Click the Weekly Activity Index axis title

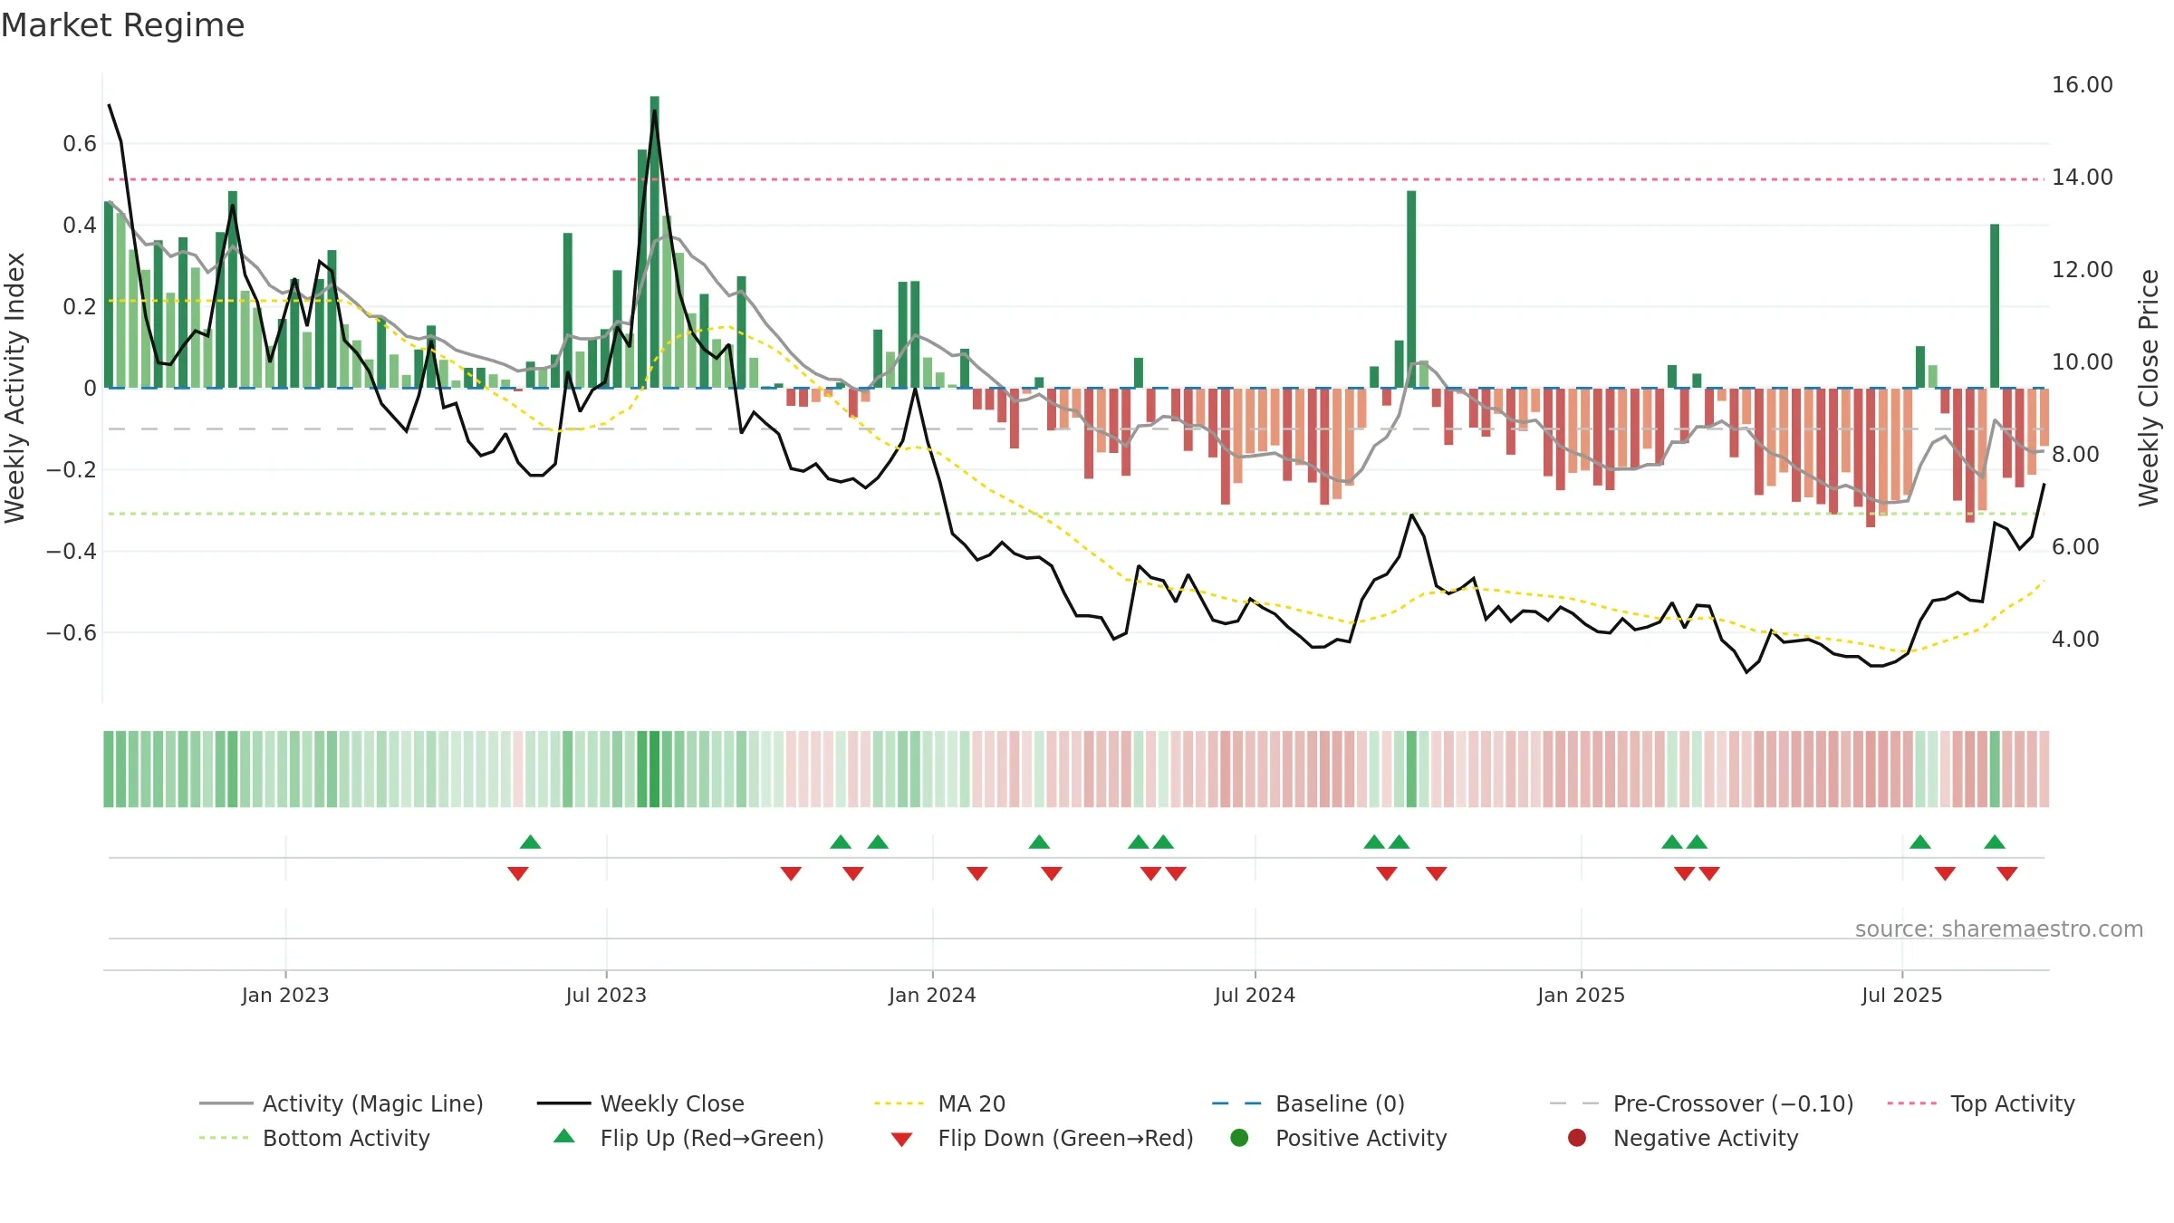click(15, 388)
